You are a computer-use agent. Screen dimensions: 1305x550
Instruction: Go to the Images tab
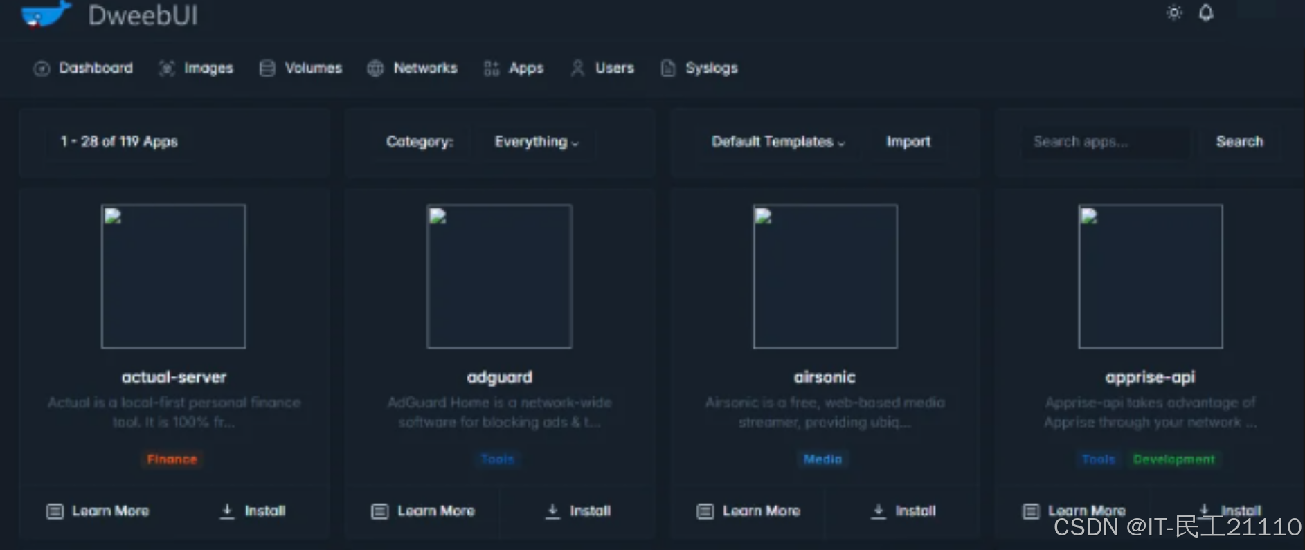click(196, 68)
